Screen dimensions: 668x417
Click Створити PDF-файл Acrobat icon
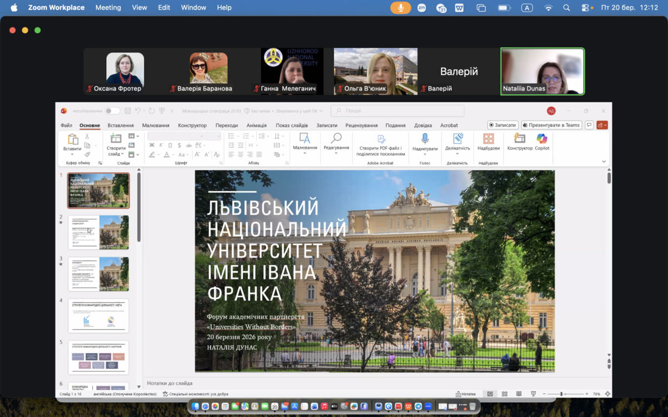(381, 140)
